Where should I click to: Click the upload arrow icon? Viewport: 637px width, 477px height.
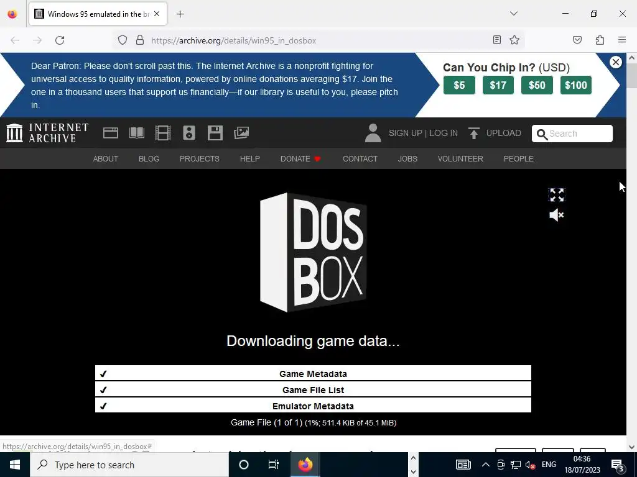(473, 133)
